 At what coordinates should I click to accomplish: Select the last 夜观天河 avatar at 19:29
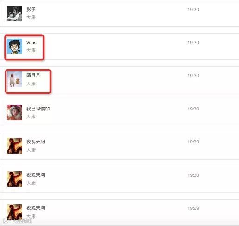(14, 212)
